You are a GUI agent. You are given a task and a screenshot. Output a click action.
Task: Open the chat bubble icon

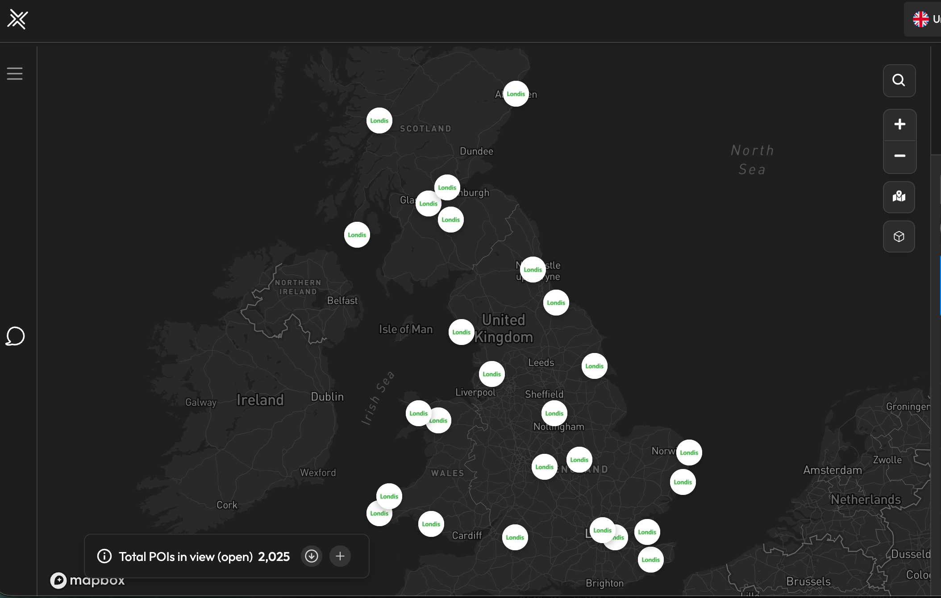(15, 336)
